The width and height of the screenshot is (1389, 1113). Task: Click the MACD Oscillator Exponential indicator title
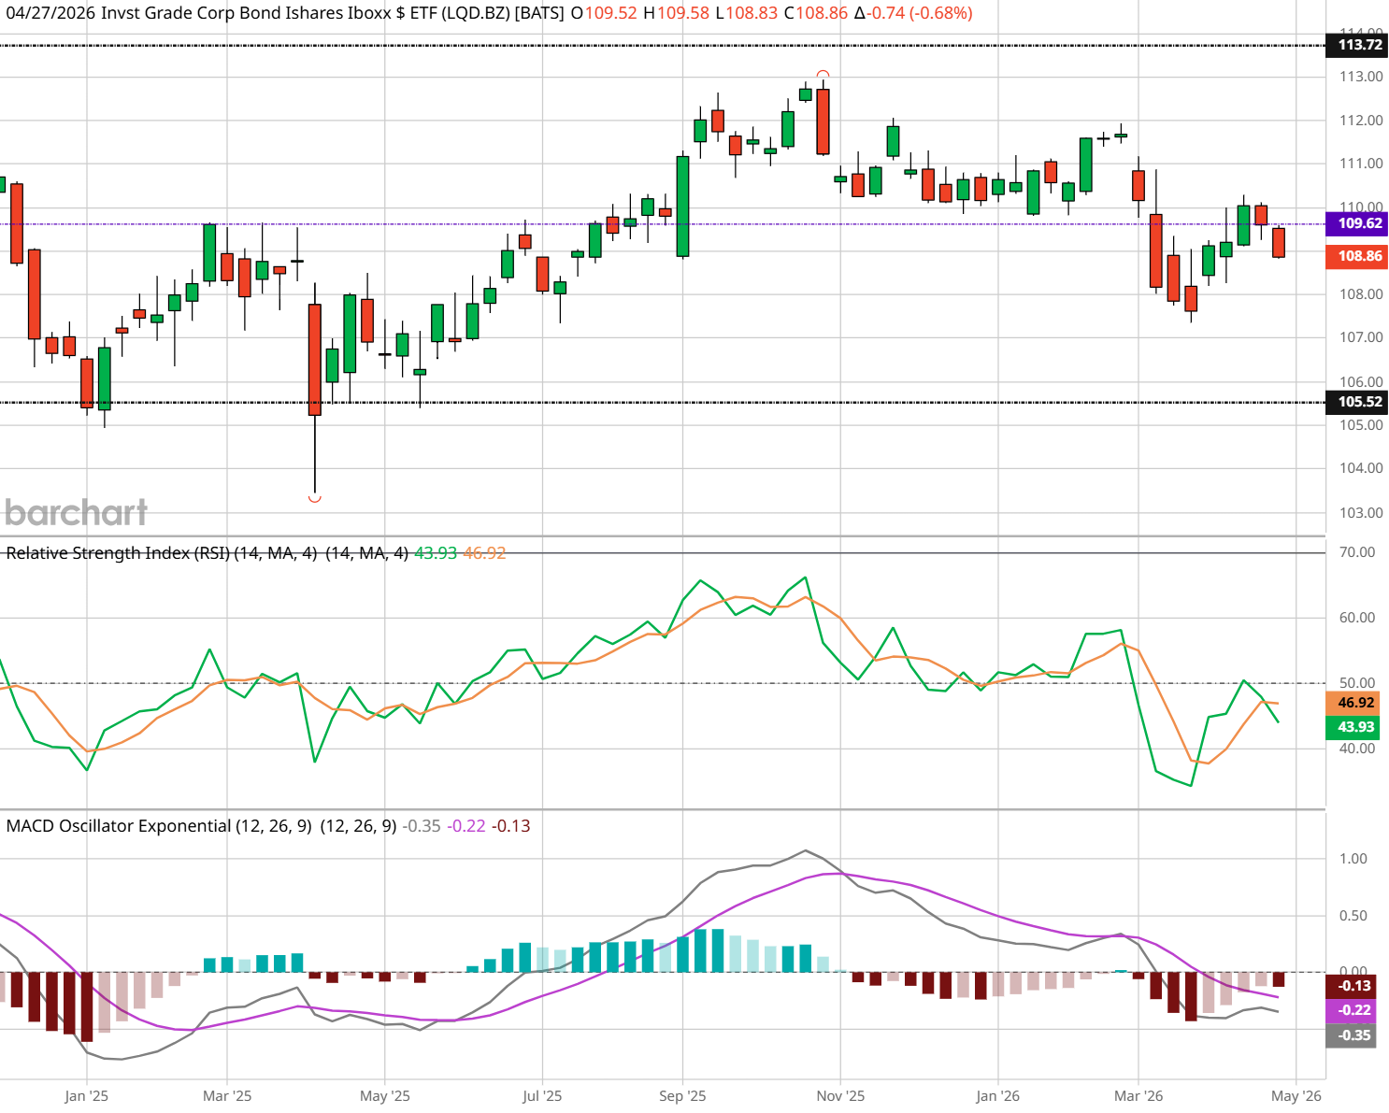[x=201, y=826]
